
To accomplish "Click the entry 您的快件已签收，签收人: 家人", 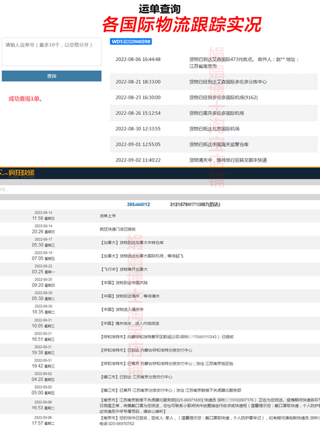I will (209, 420).
